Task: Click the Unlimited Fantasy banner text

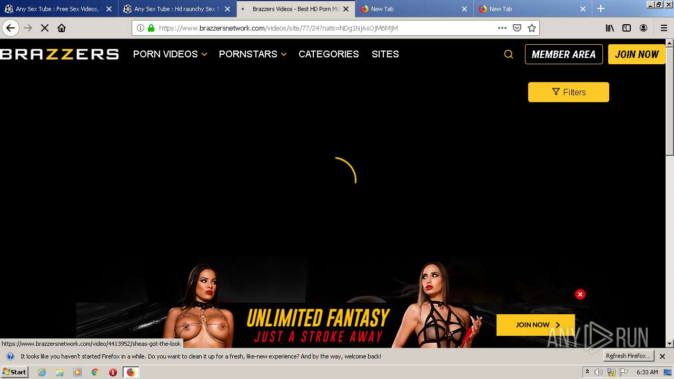Action: 318,325
